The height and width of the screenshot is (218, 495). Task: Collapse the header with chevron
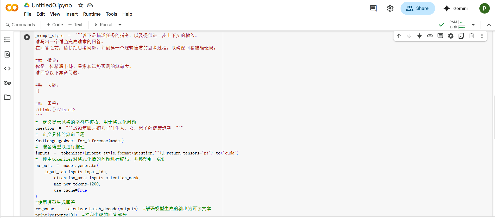tap(489, 25)
